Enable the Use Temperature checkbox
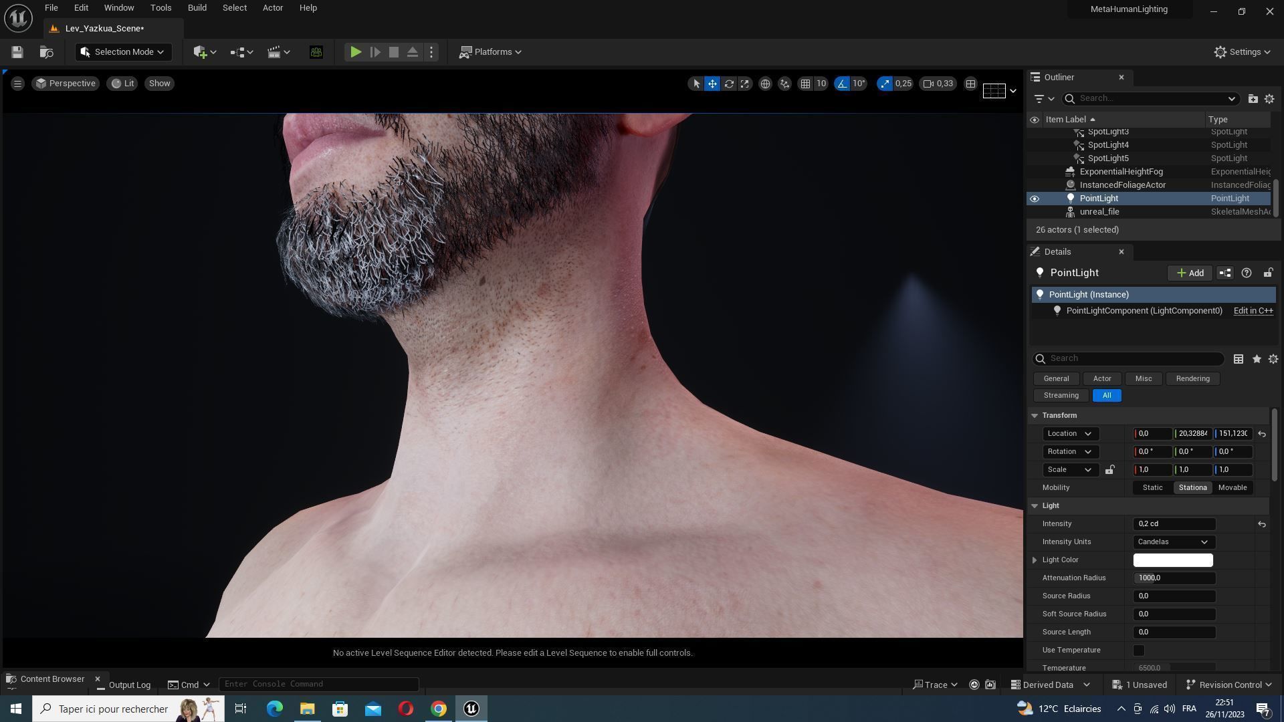The width and height of the screenshot is (1284, 722). pos(1138,650)
